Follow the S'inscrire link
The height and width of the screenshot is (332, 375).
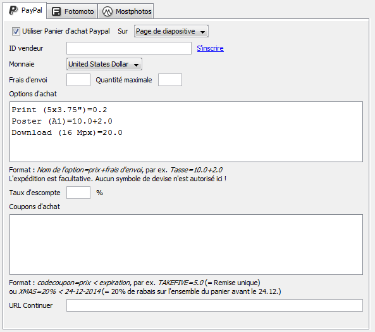pos(210,48)
